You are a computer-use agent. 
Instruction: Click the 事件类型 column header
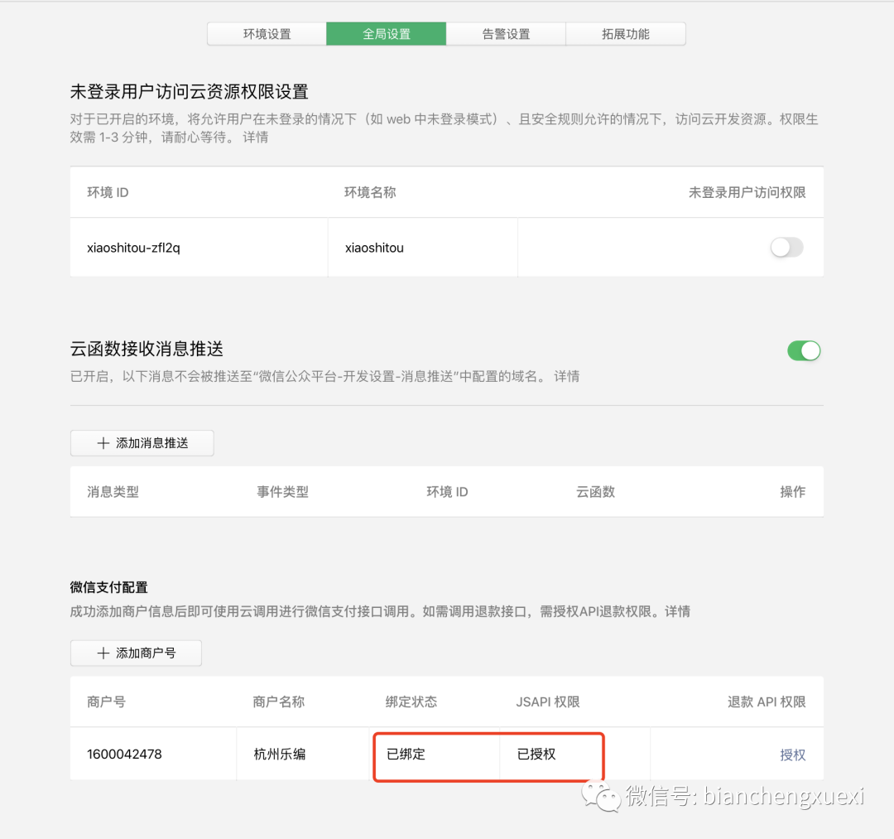coord(283,492)
